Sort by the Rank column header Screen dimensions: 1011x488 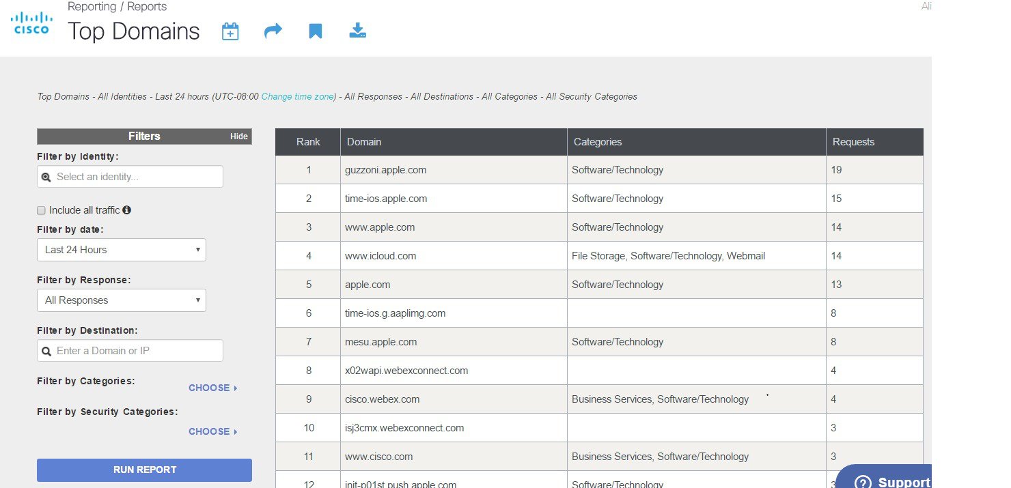[308, 142]
